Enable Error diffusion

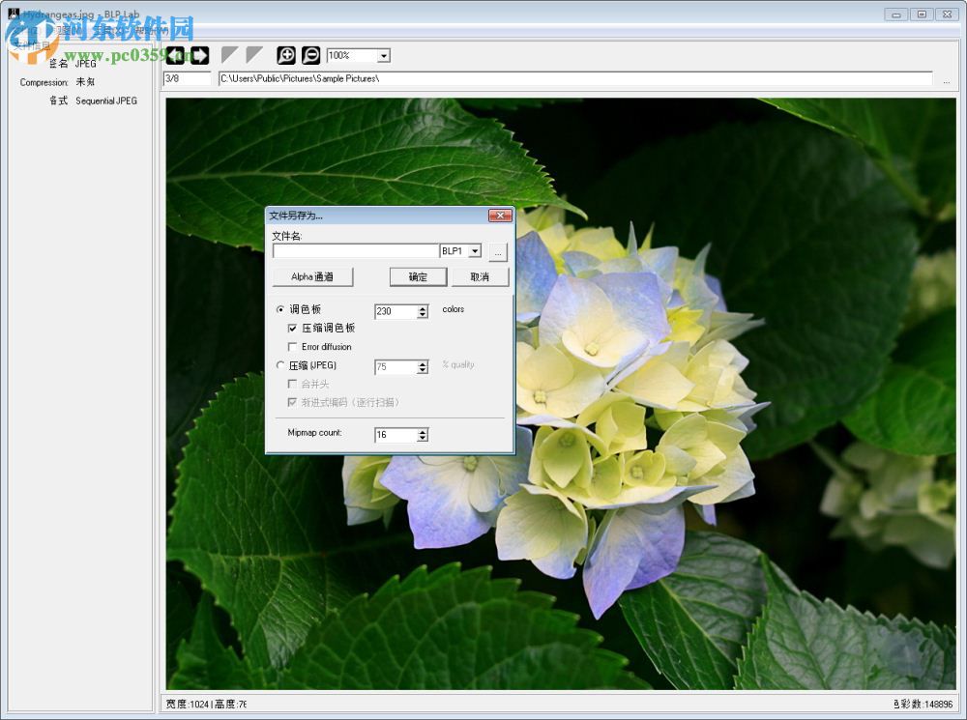[x=293, y=347]
